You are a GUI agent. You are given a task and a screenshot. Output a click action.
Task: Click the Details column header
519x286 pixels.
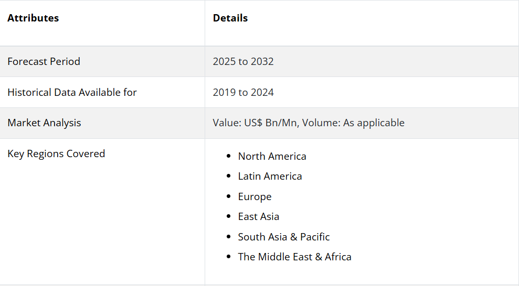(x=230, y=18)
